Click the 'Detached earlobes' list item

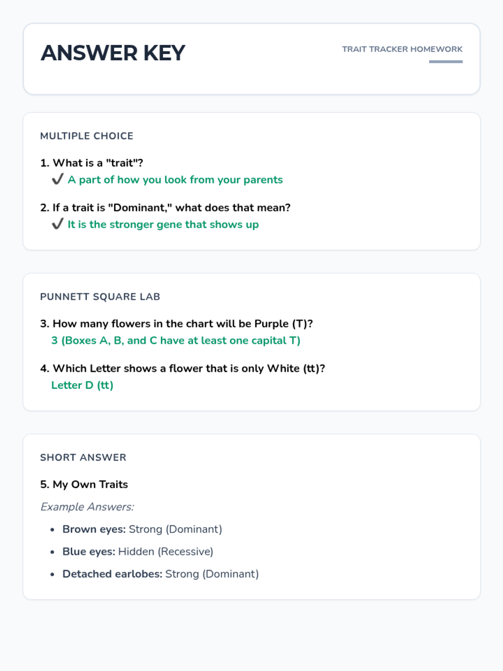coord(161,574)
